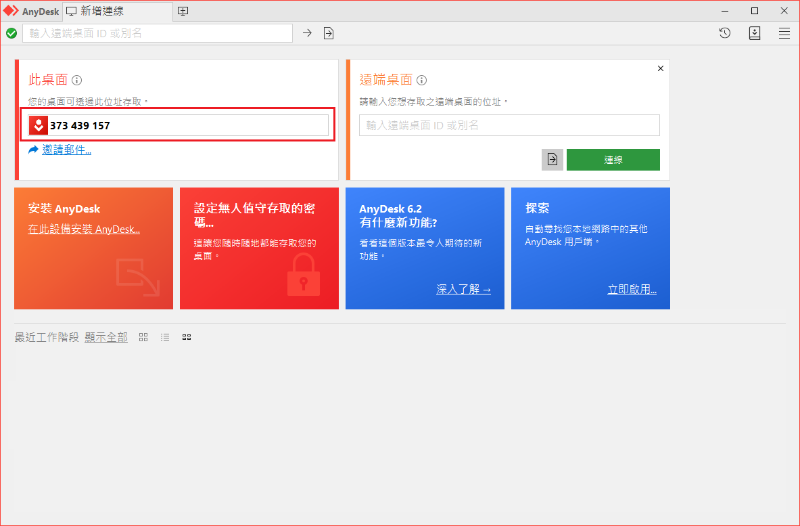The width and height of the screenshot is (800, 526).
Task: Click the info icon next to 此桌面
Action: [76, 80]
